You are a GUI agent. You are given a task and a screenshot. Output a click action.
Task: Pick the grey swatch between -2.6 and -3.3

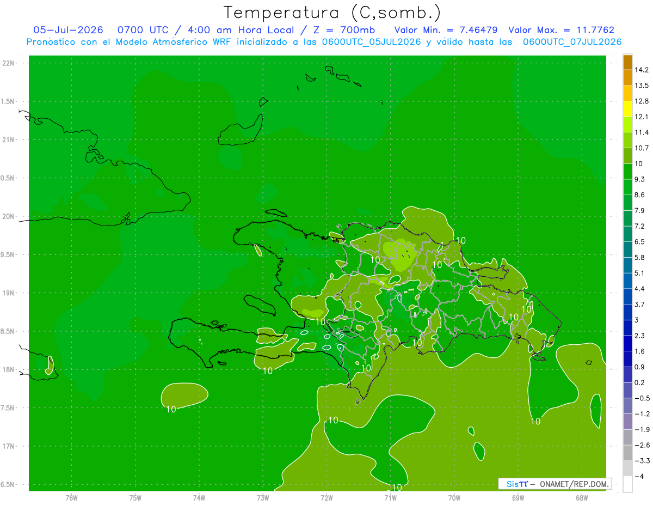coord(627,453)
